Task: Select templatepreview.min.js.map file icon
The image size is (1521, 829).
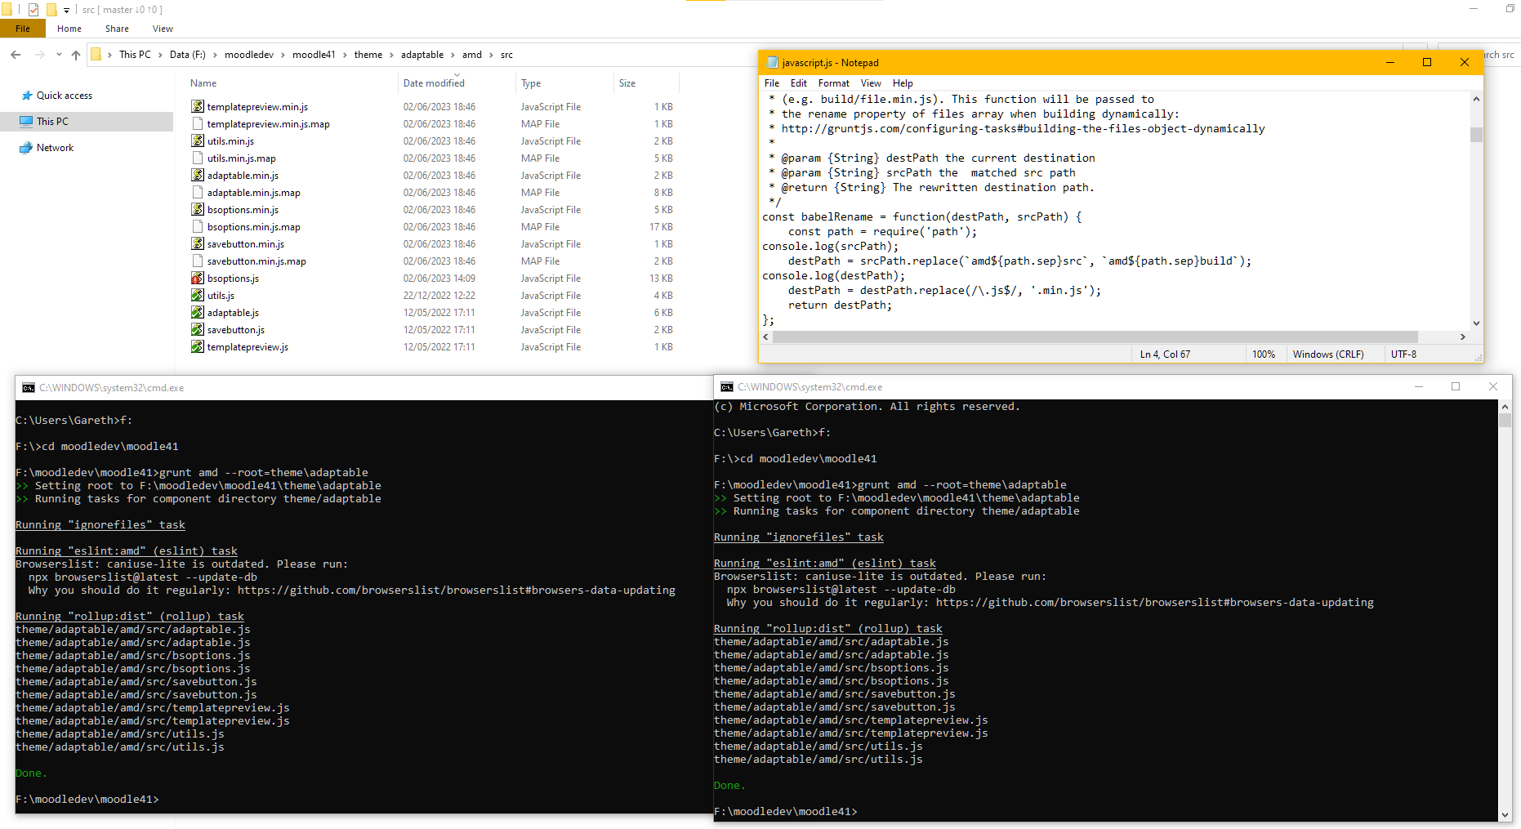Action: (197, 123)
